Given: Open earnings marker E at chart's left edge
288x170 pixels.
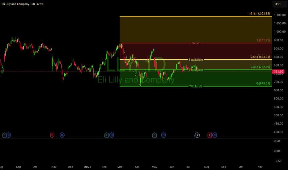Looking at the screenshot, I should pyautogui.click(x=4, y=135).
